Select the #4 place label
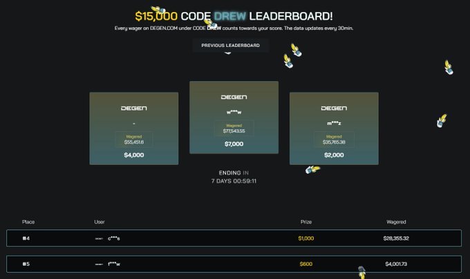This screenshot has width=470, height=279. click(26, 238)
